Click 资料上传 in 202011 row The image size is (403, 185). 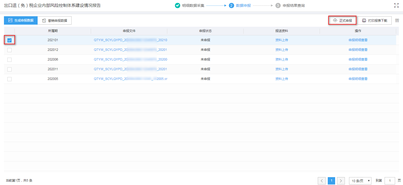point(282,69)
